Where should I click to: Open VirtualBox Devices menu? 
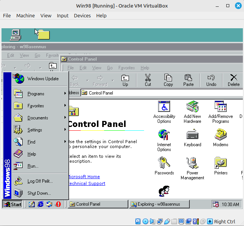click(82, 15)
